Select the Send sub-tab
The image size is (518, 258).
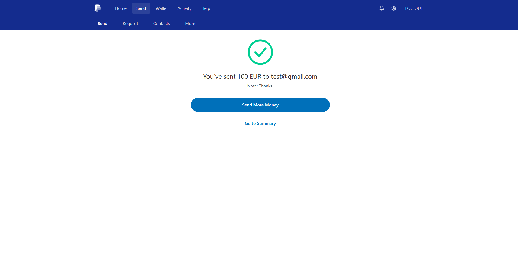[x=103, y=24]
